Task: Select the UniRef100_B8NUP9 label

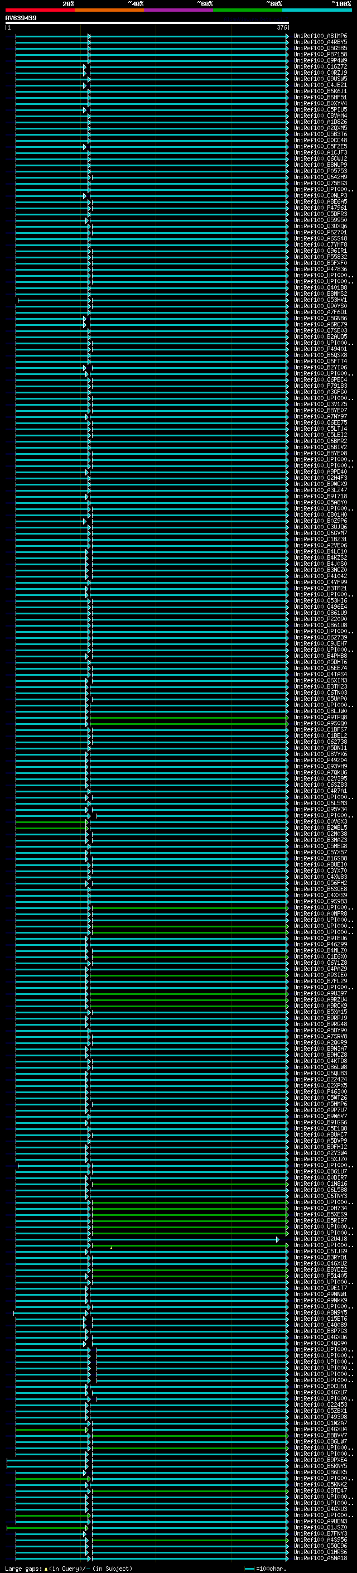Action: 320,165
